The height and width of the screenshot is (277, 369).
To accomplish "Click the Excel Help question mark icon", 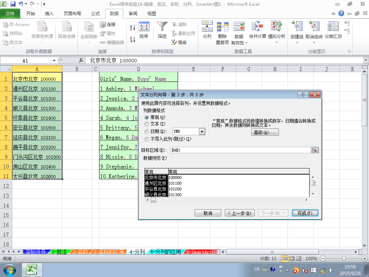I will click(x=341, y=13).
